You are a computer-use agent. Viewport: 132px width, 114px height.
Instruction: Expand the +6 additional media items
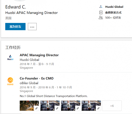coord(112,106)
